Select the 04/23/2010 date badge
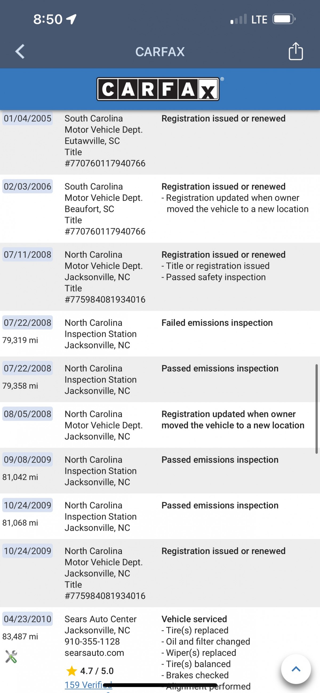This screenshot has width=320, height=693. pyautogui.click(x=27, y=619)
